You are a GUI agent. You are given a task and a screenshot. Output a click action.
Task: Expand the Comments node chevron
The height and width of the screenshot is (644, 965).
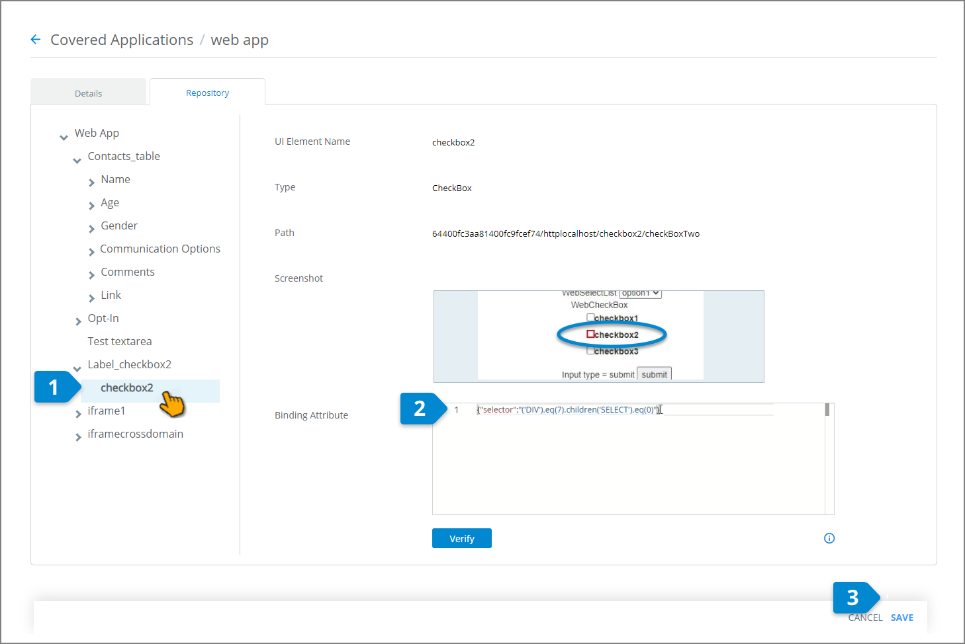point(91,275)
